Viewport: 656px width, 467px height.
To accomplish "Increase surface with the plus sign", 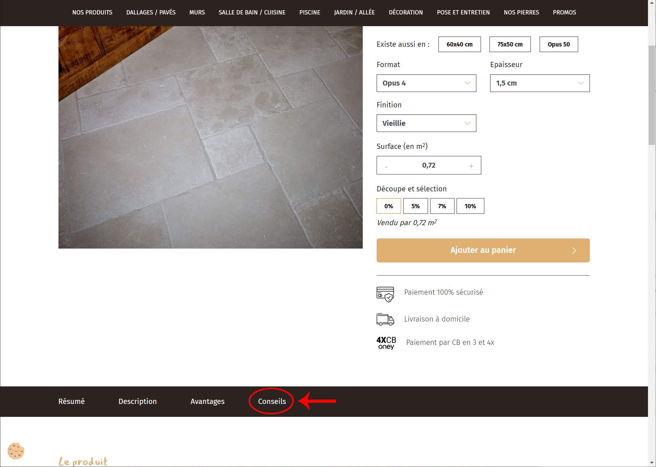I will (471, 166).
